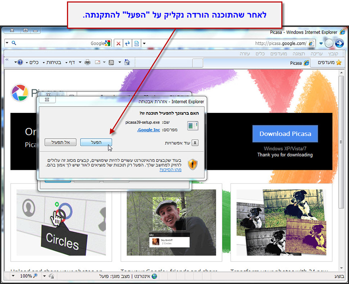Click the Read Mail envelope icon

(x=98, y=62)
